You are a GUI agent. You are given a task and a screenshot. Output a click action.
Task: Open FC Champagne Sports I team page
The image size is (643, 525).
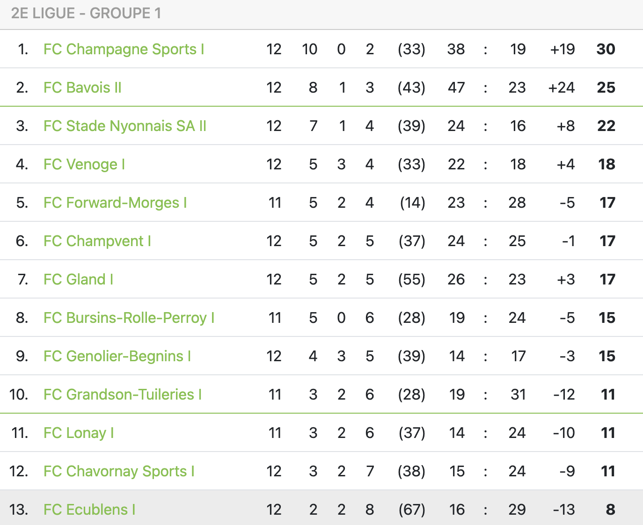point(124,49)
